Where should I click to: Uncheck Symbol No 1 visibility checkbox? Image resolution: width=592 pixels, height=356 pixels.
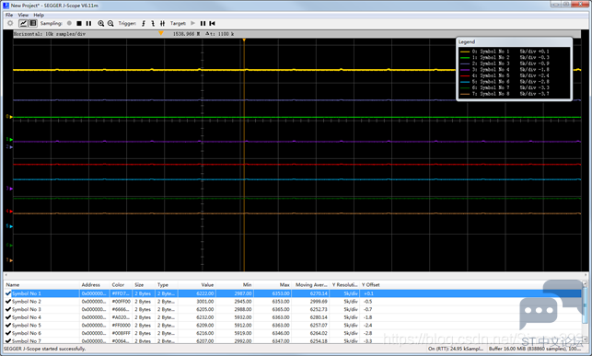[8, 293]
